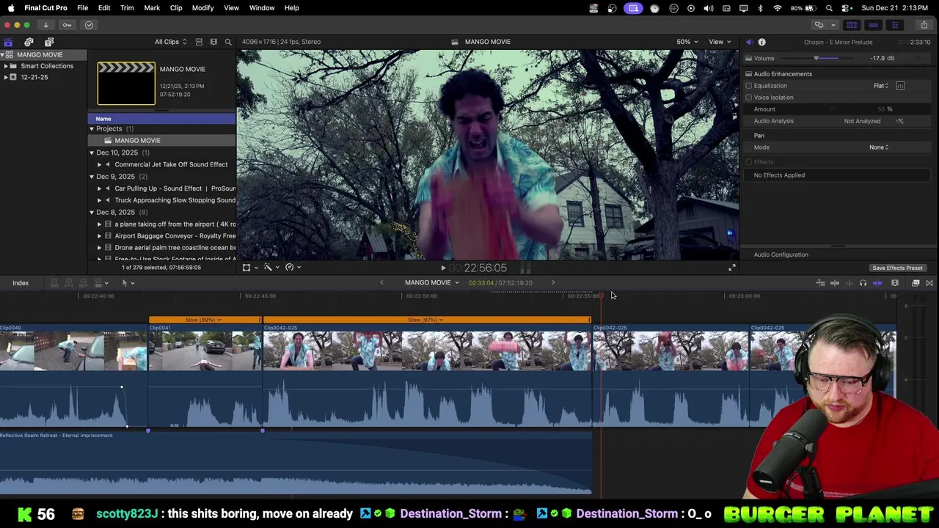Image resolution: width=939 pixels, height=528 pixels.
Task: Select the MANGO MOVIE project thumbnail
Action: click(x=126, y=84)
